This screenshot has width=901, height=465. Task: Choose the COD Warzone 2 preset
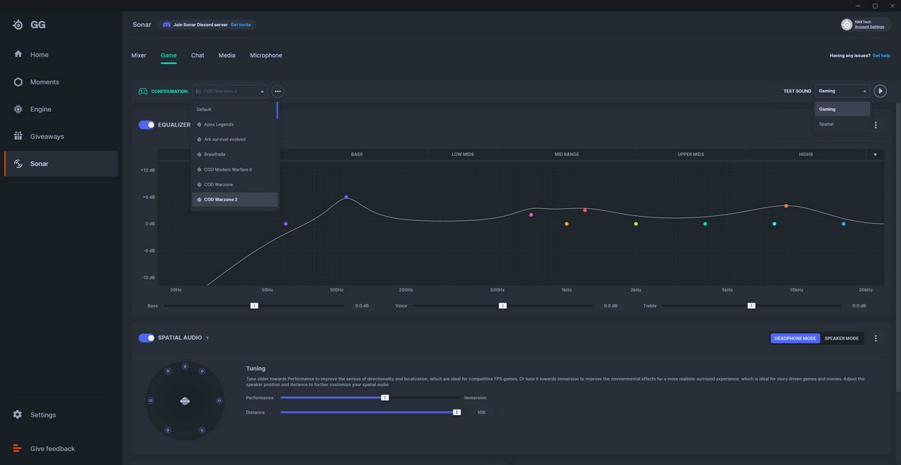point(234,200)
